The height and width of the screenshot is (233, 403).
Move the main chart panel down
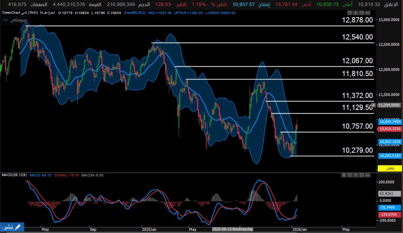pyautogui.click(x=356, y=13)
